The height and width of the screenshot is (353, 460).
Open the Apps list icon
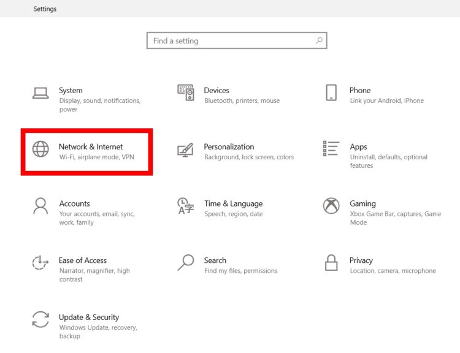pyautogui.click(x=331, y=148)
